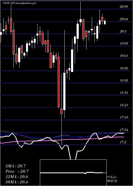Viewport: 133px width, 186px height.
Task: Click the Price : 20.7 reading
Action: tap(17, 171)
